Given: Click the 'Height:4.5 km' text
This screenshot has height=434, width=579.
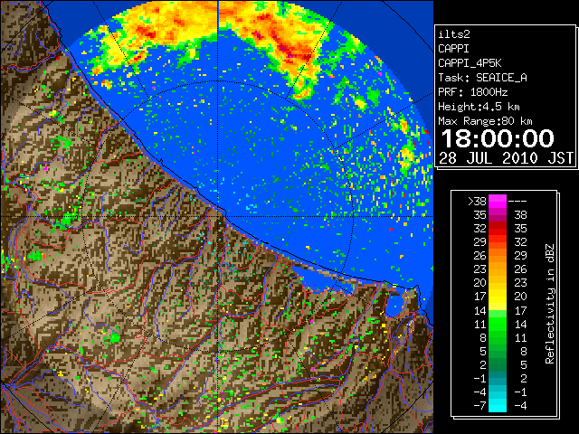Looking at the screenshot, I should pos(479,107).
